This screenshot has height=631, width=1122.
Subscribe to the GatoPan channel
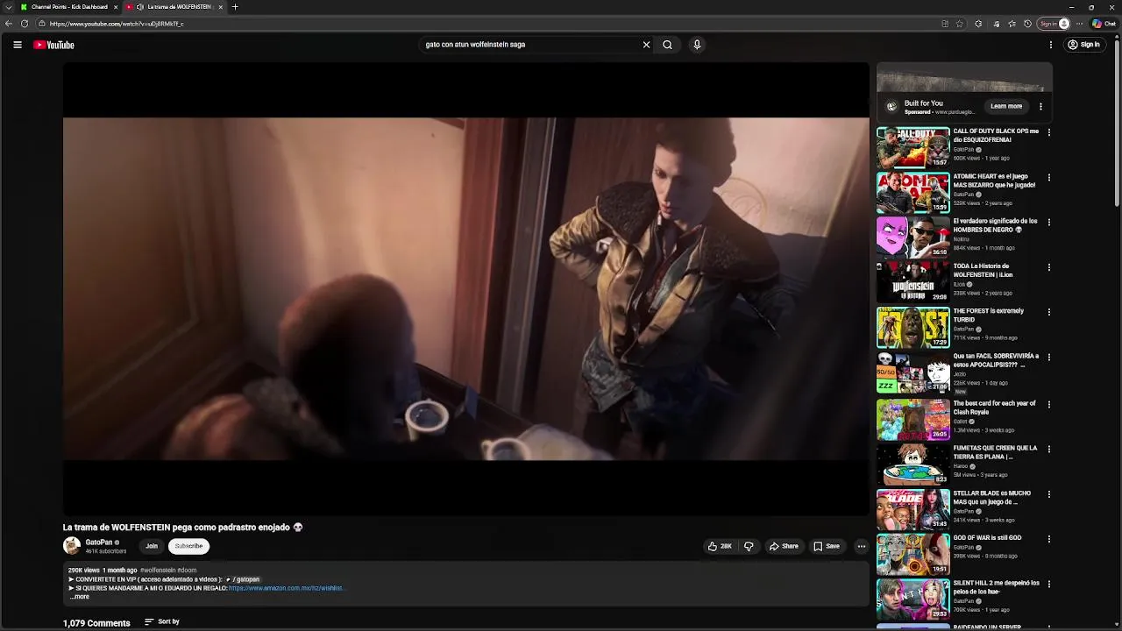(188, 546)
